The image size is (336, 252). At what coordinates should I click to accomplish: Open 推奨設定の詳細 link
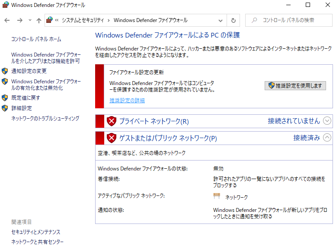coord(127,101)
